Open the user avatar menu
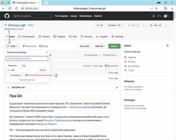This screenshot has width=176, height=140. (x=166, y=16)
